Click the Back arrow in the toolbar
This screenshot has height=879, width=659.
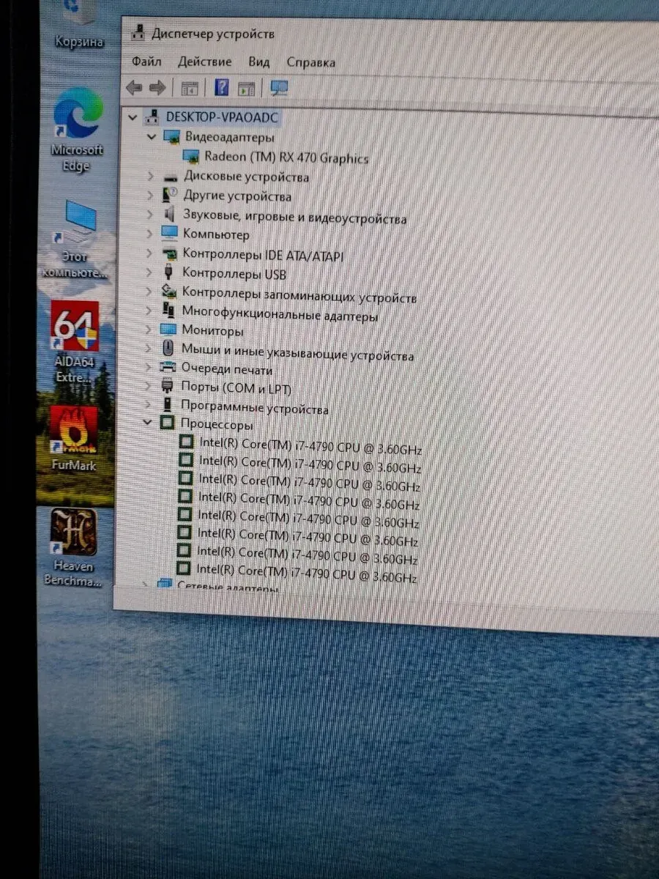pyautogui.click(x=134, y=88)
